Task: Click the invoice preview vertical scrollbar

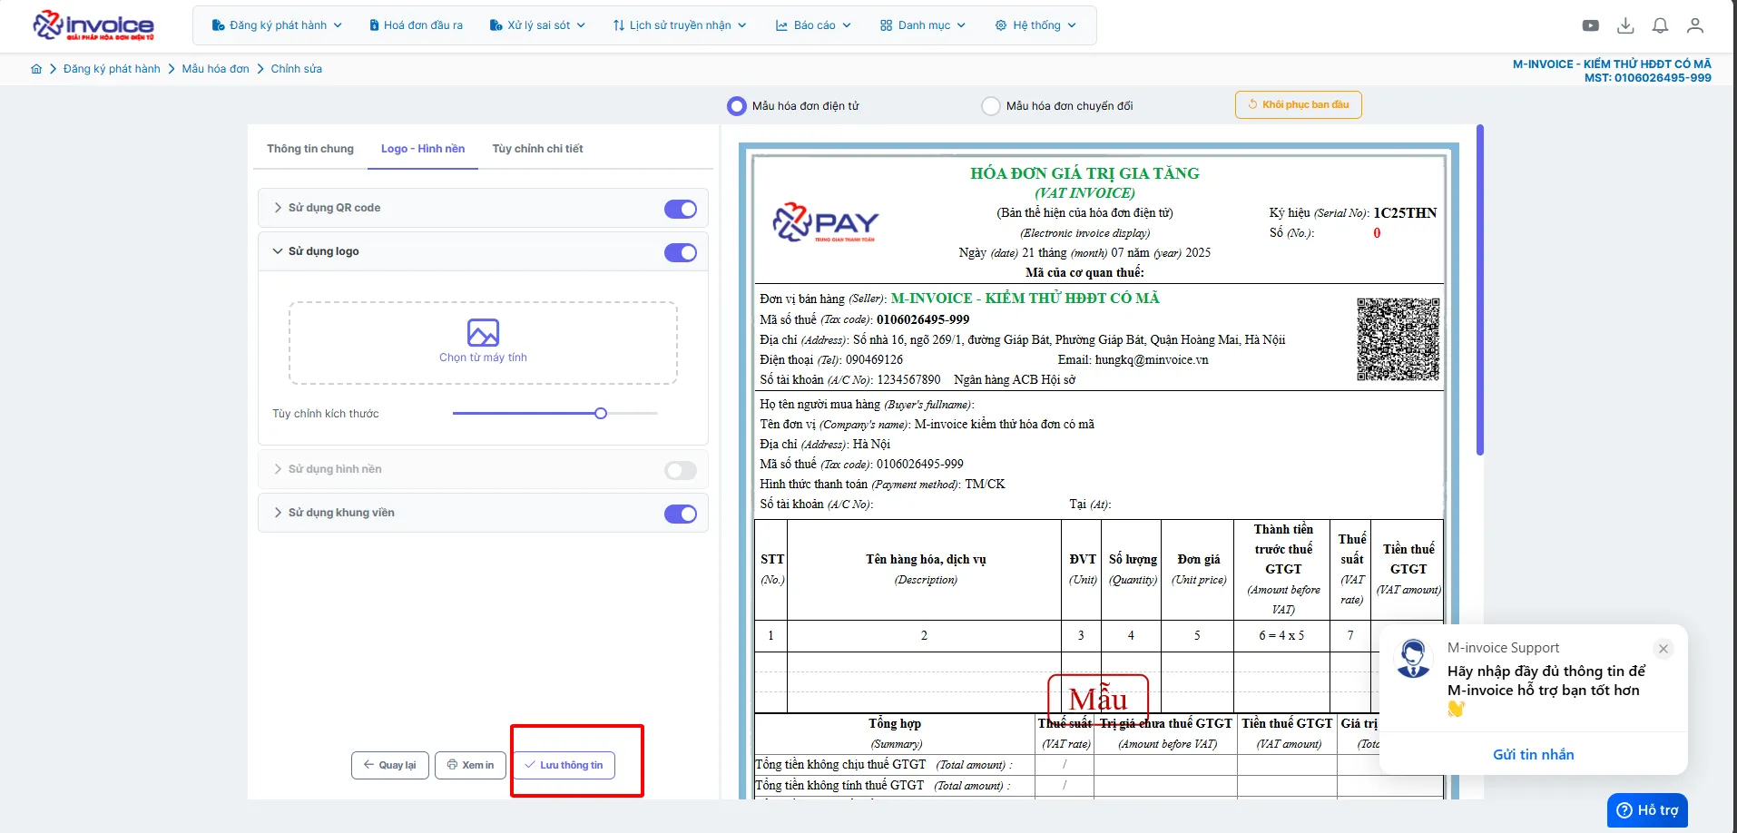Action: coord(1480,290)
